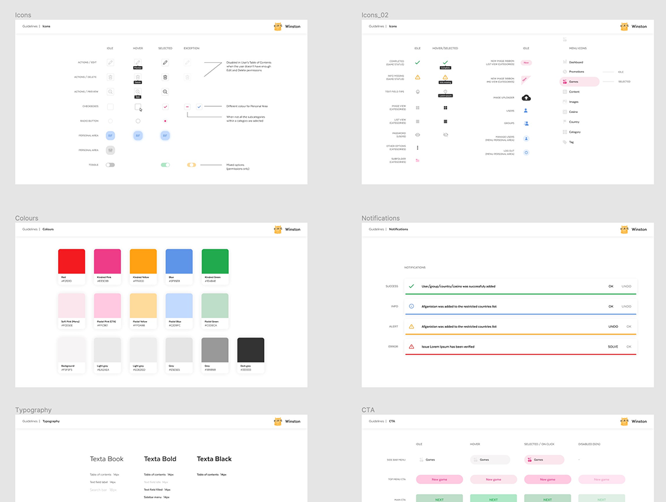666x502 pixels.
Task: Select the Games cherry icon under Menu Icons
Action: click(x=565, y=81)
